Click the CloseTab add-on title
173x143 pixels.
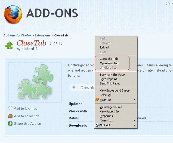[x=32, y=43]
